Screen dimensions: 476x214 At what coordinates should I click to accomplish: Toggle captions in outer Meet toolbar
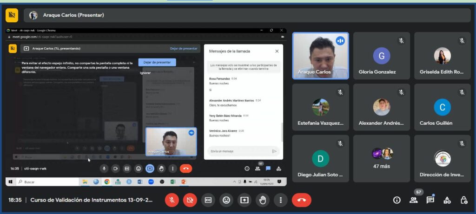click(208, 200)
